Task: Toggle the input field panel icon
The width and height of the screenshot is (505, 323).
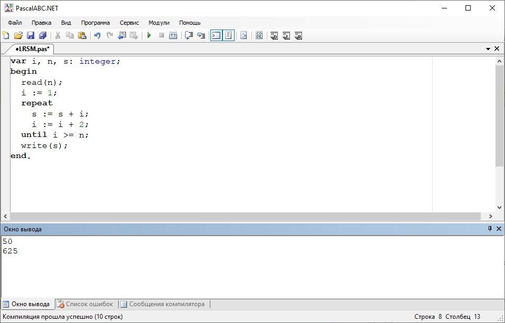Action: tap(228, 35)
